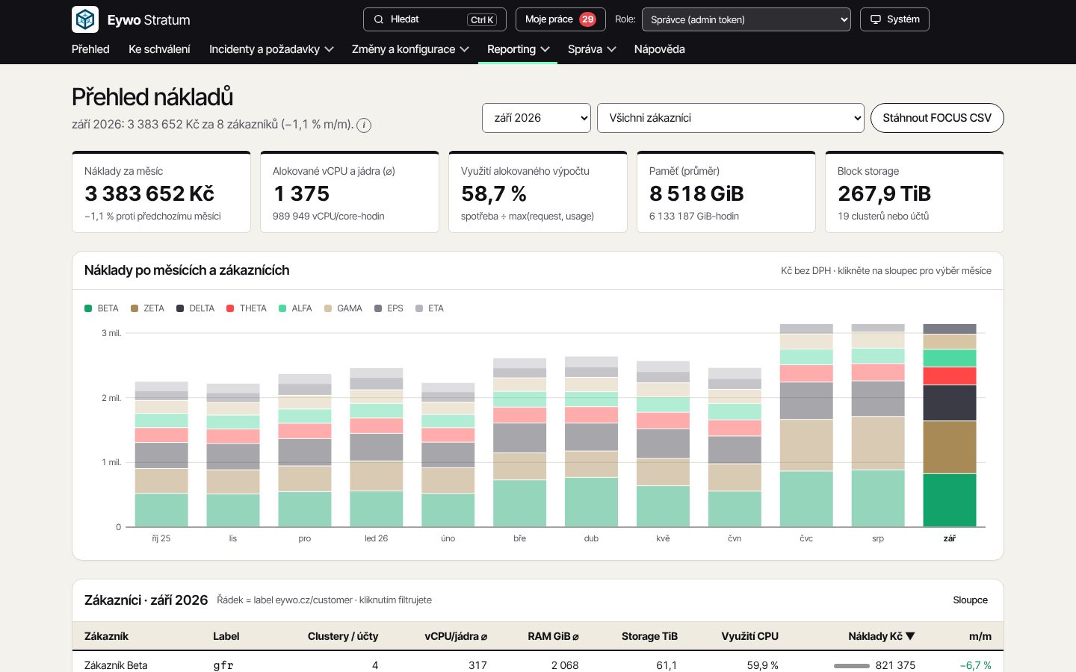
Task: Open the Role dropdown
Action: 746,19
